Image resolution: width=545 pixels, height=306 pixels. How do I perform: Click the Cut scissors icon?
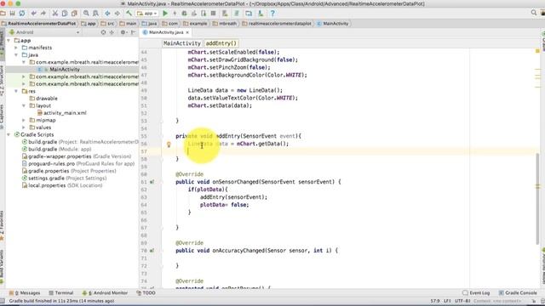point(54,14)
